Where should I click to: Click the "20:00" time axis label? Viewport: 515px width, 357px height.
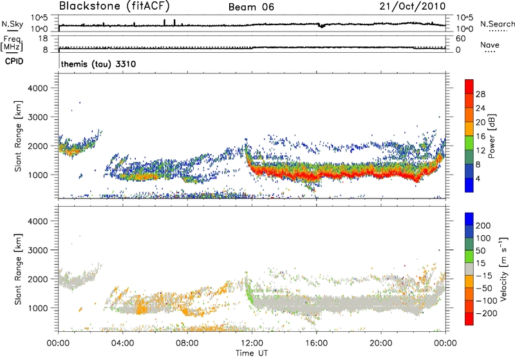coord(381,343)
